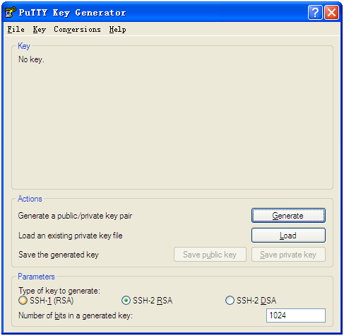Open the Help menu
Image resolution: width=344 pixels, height=336 pixels.
pos(117,30)
